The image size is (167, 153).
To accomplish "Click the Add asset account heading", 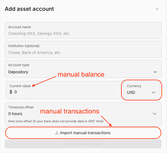I will pyautogui.click(x=29, y=9).
